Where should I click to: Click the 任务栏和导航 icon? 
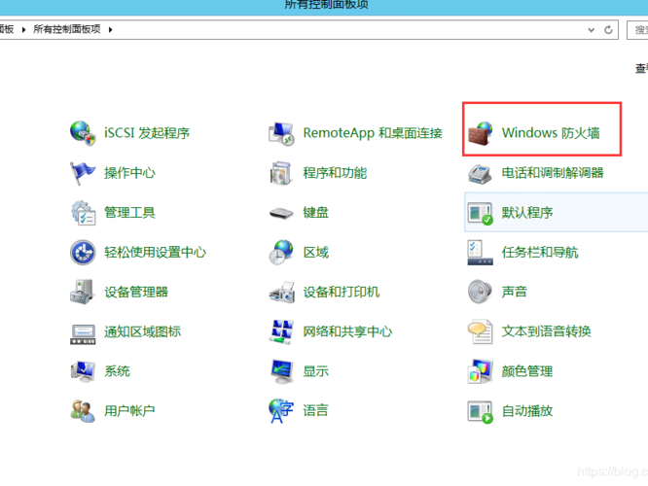click(x=481, y=253)
